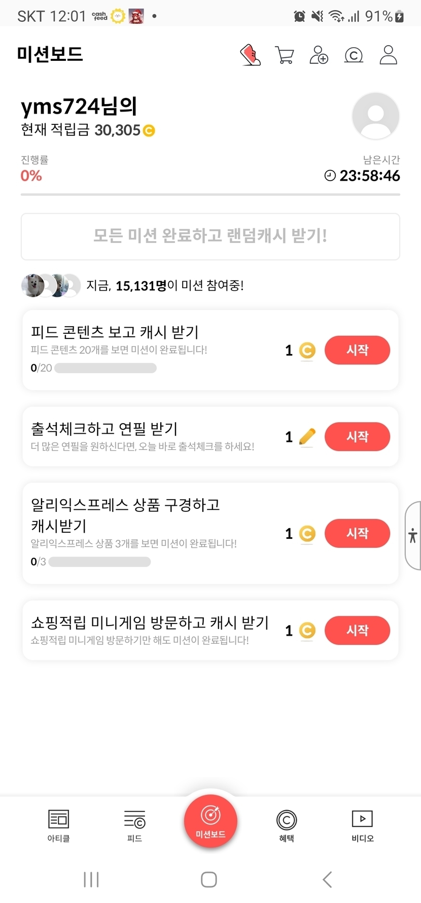
Task: Start the attendance check pencil mission
Action: (357, 437)
